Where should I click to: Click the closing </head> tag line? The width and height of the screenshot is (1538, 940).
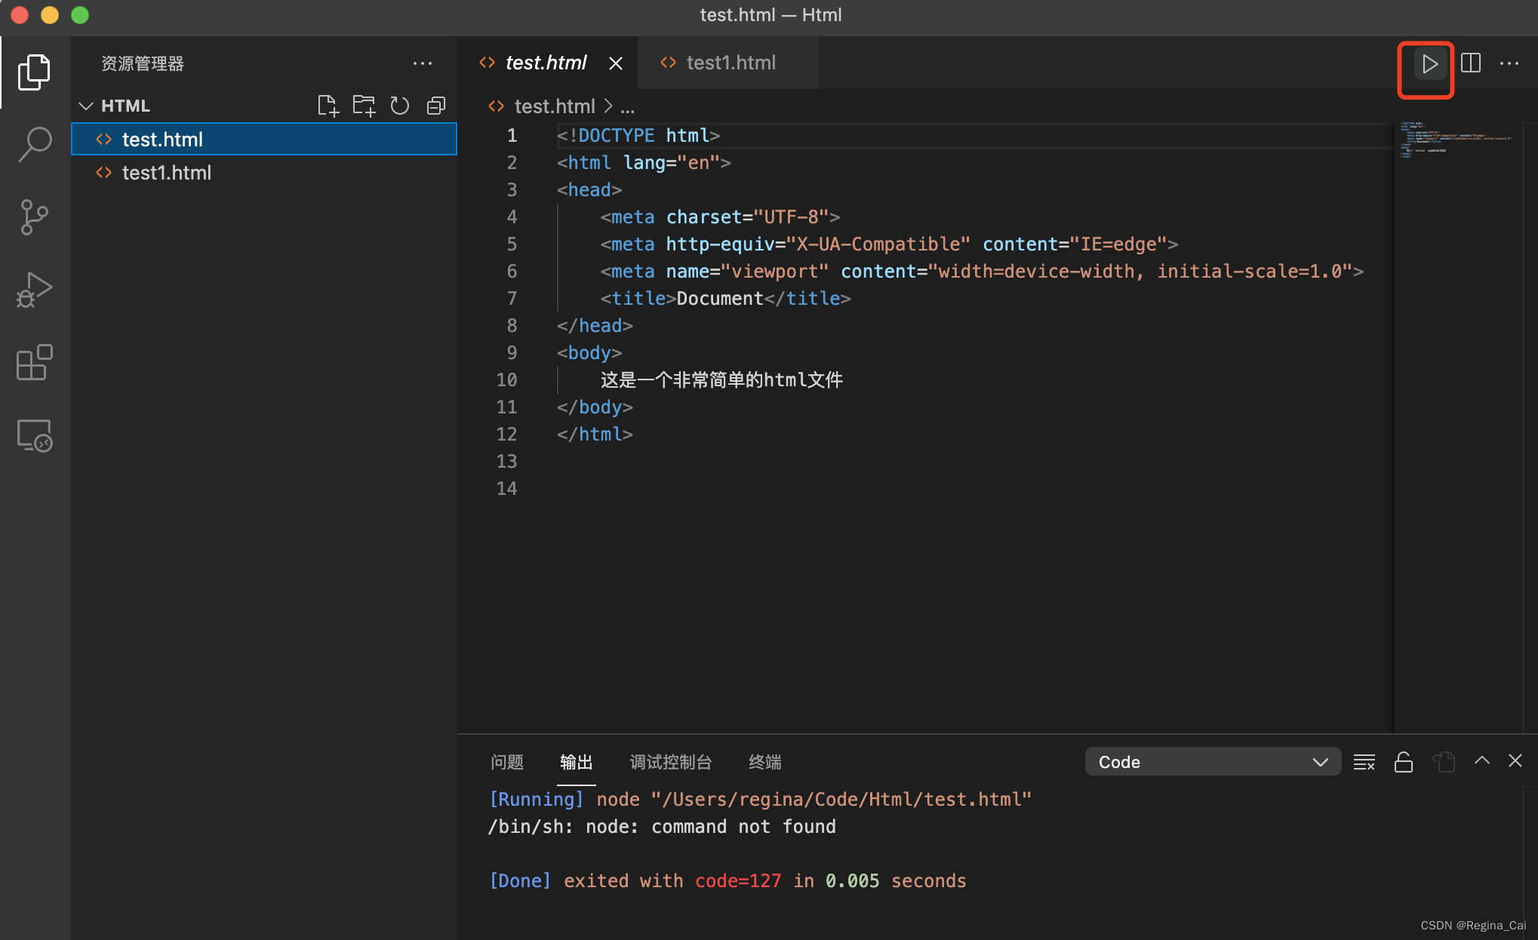(595, 326)
